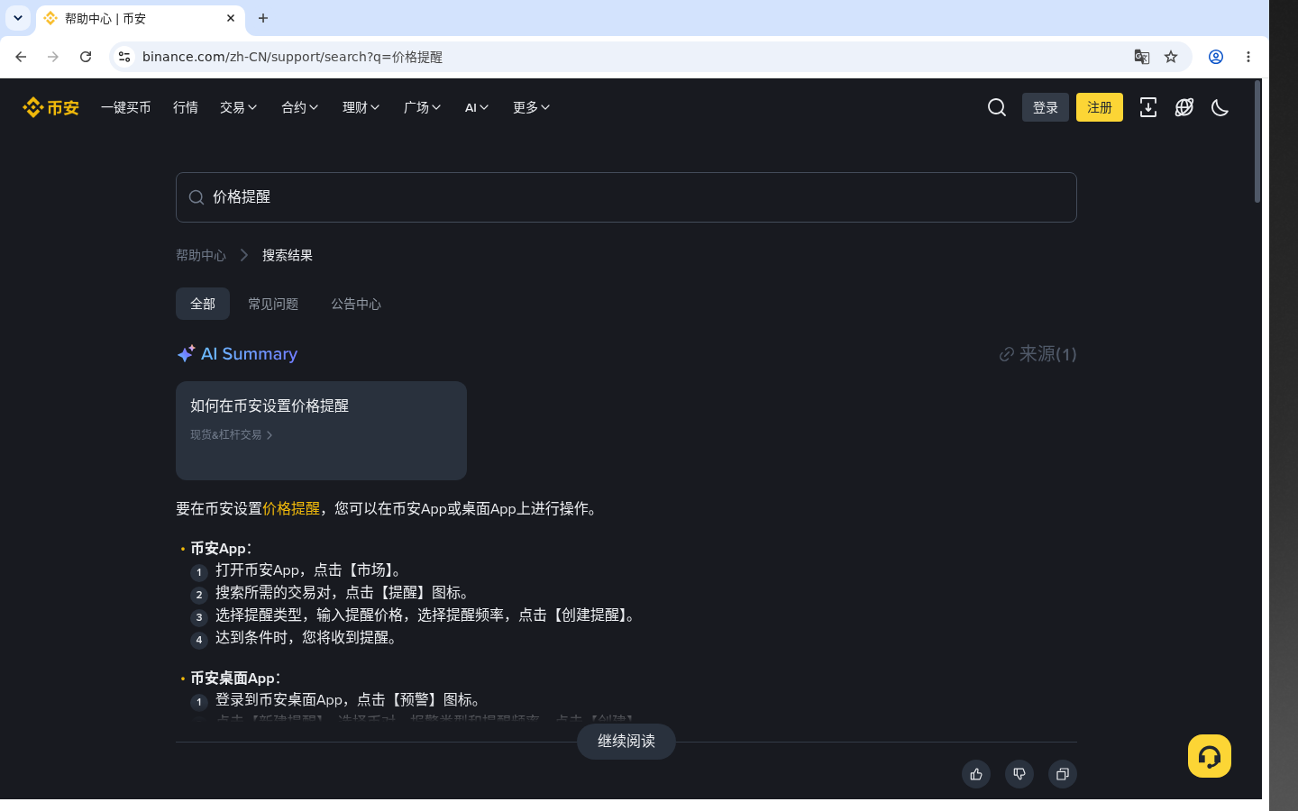Open customer support headset chat button
Viewport: 1298px width, 811px height.
[x=1210, y=756]
